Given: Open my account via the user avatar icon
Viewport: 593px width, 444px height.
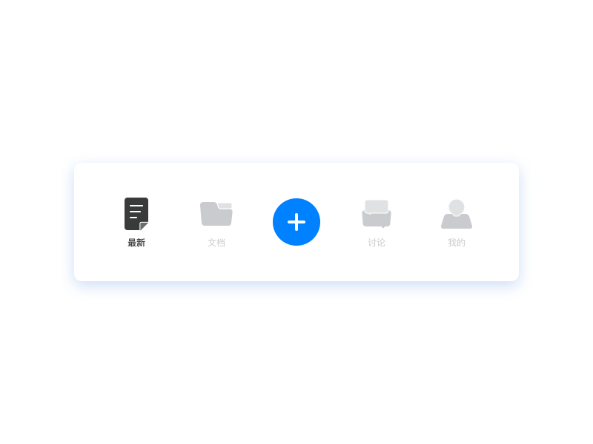Looking at the screenshot, I should tap(457, 214).
